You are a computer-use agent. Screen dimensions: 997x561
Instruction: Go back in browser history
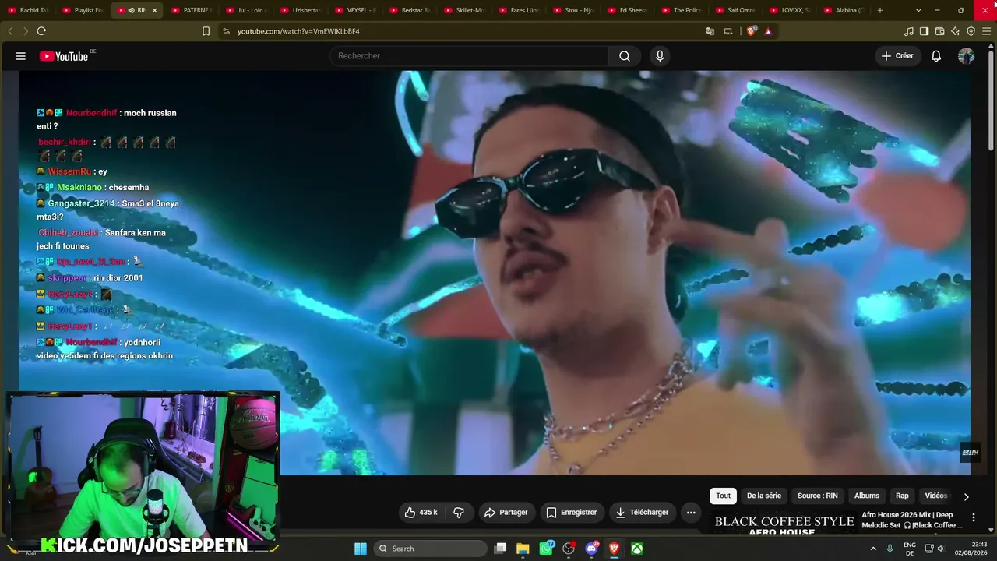point(10,31)
